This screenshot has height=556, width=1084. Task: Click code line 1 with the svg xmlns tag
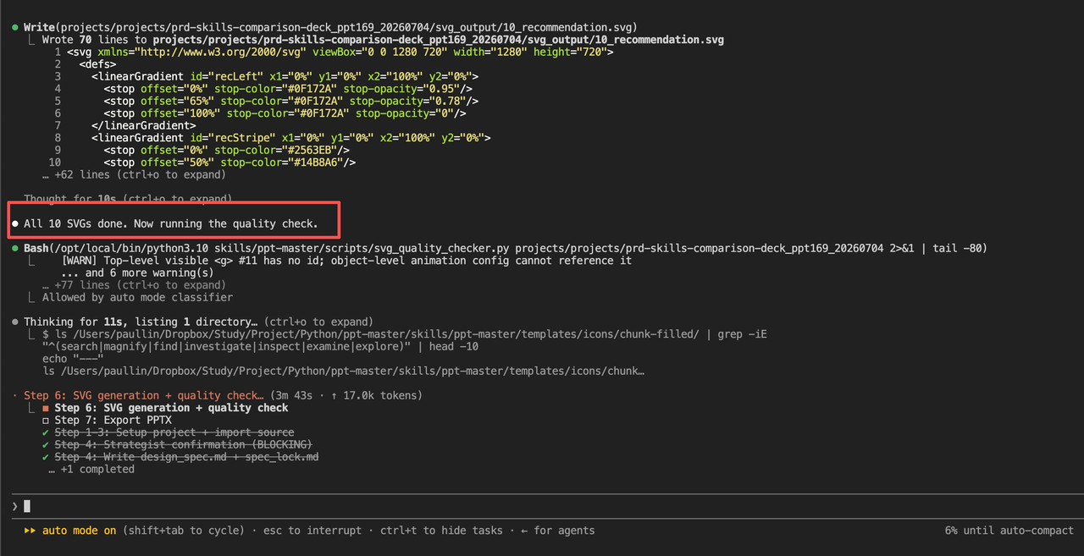pyautogui.click(x=340, y=52)
